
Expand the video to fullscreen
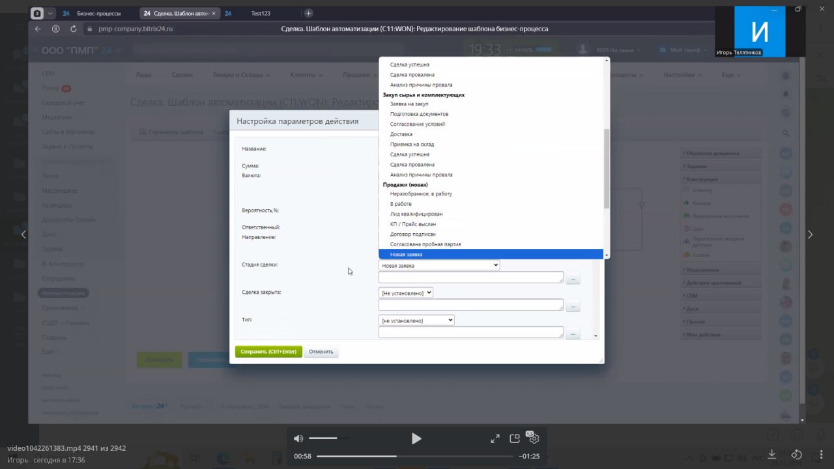[x=495, y=438]
